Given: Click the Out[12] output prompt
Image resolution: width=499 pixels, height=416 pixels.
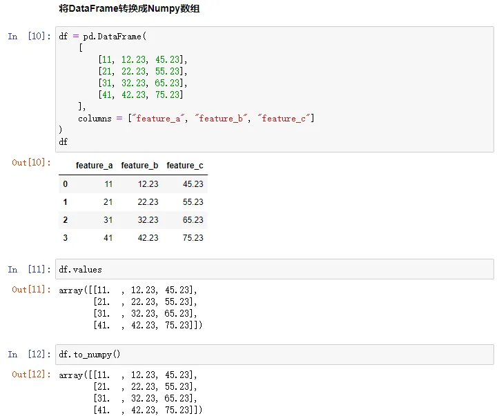Looking at the screenshot, I should click(x=32, y=375).
